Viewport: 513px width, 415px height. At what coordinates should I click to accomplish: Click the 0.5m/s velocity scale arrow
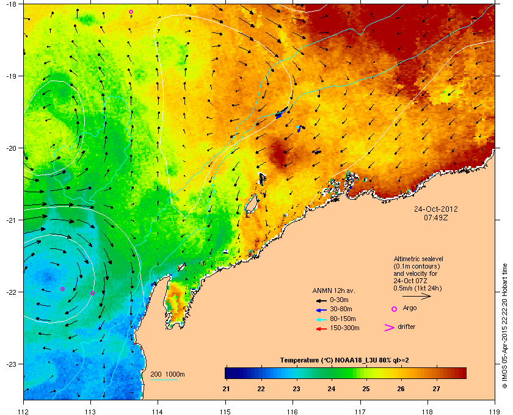(417, 296)
